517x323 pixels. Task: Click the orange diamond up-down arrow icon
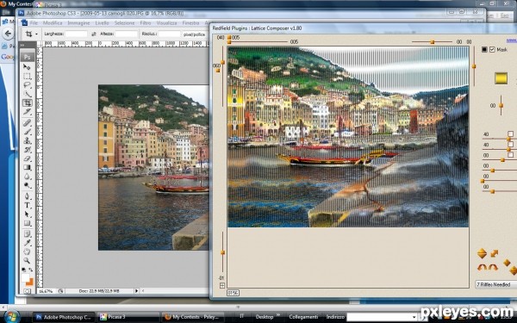(482, 253)
